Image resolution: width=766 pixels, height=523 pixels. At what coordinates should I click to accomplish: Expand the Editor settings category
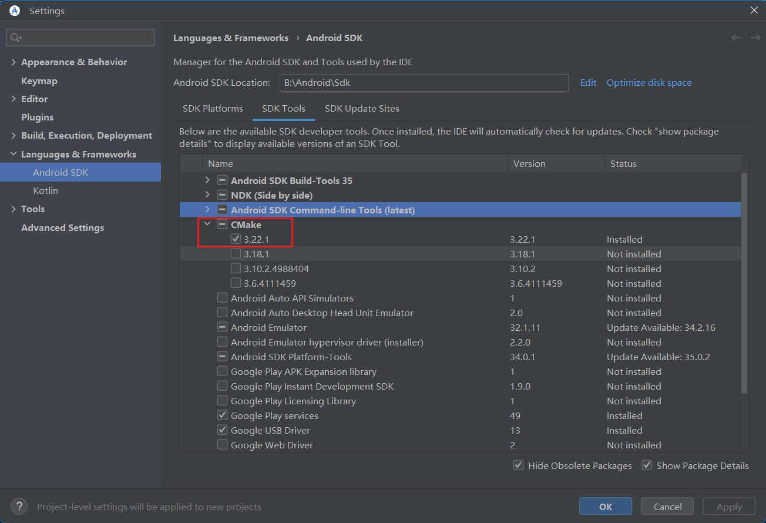coord(14,99)
